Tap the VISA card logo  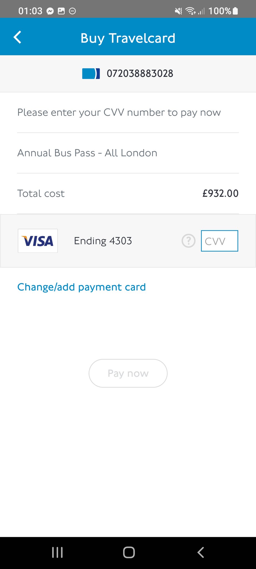pyautogui.click(x=38, y=241)
